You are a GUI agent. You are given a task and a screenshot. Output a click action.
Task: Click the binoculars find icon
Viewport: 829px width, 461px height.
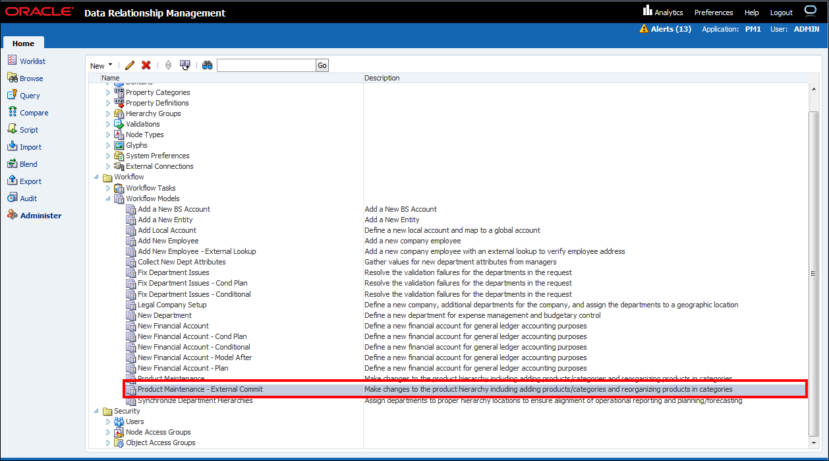click(207, 65)
